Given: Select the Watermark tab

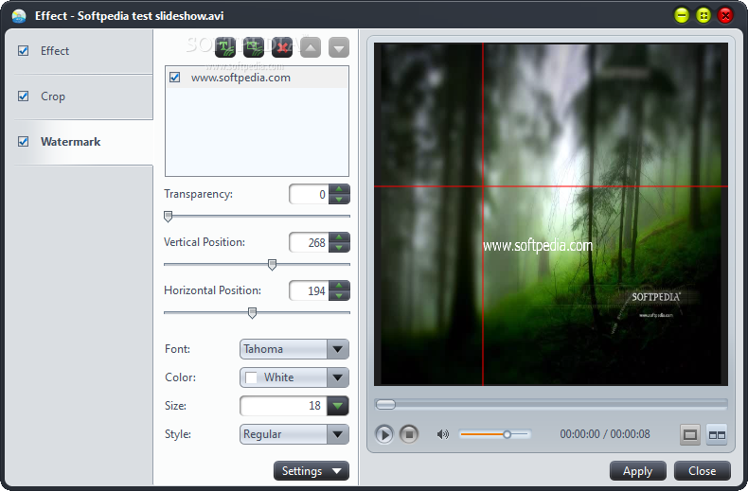Looking at the screenshot, I should click(x=83, y=142).
